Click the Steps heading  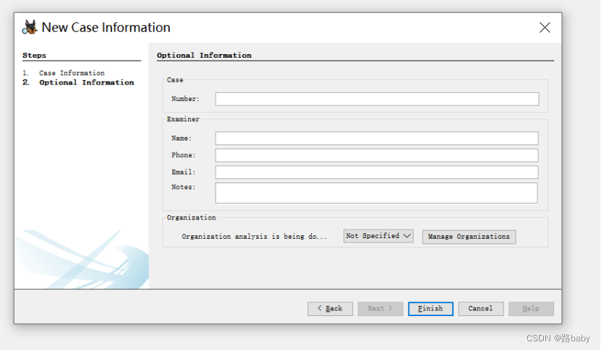click(34, 56)
